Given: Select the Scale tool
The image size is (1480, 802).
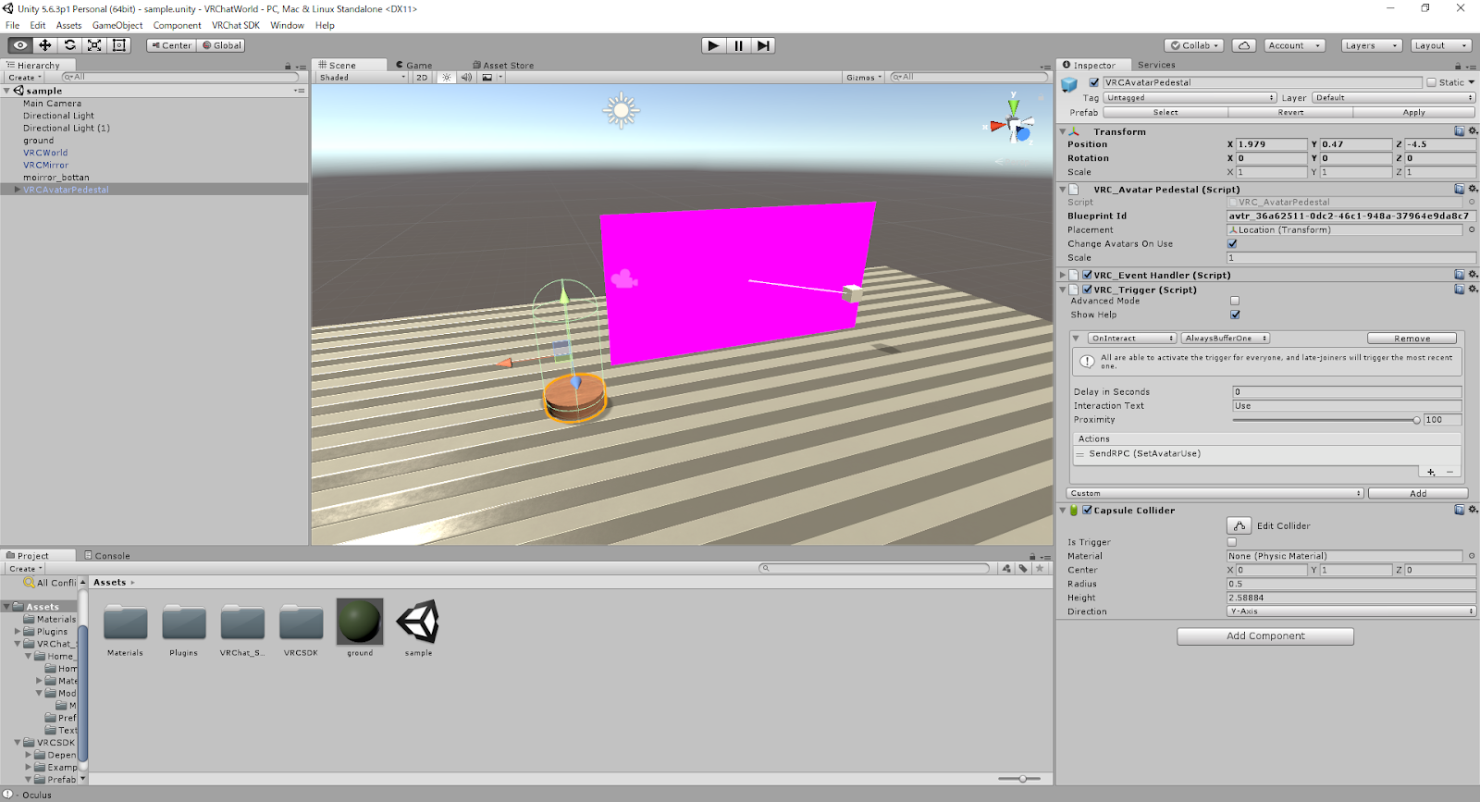Looking at the screenshot, I should pos(94,45).
